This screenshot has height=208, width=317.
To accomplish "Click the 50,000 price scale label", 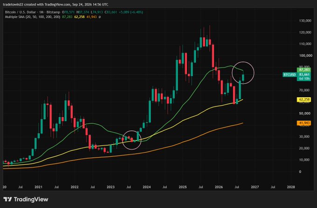I will (304, 114).
